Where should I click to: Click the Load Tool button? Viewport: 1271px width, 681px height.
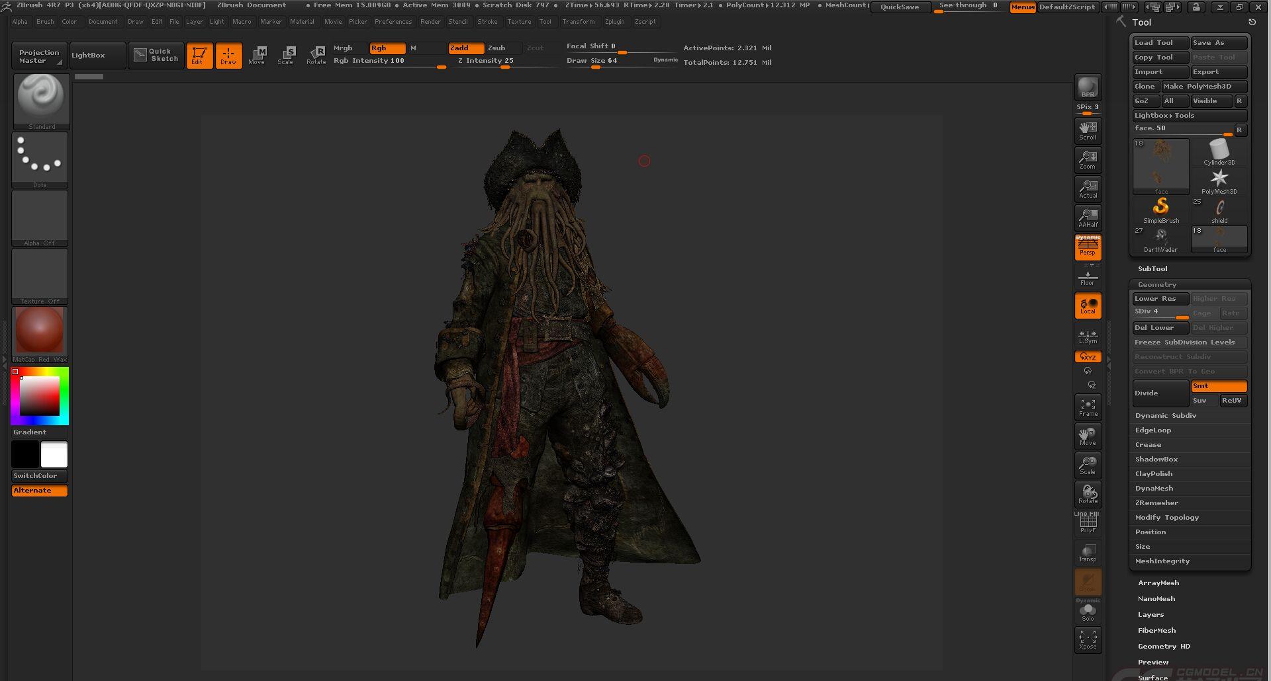(1160, 43)
